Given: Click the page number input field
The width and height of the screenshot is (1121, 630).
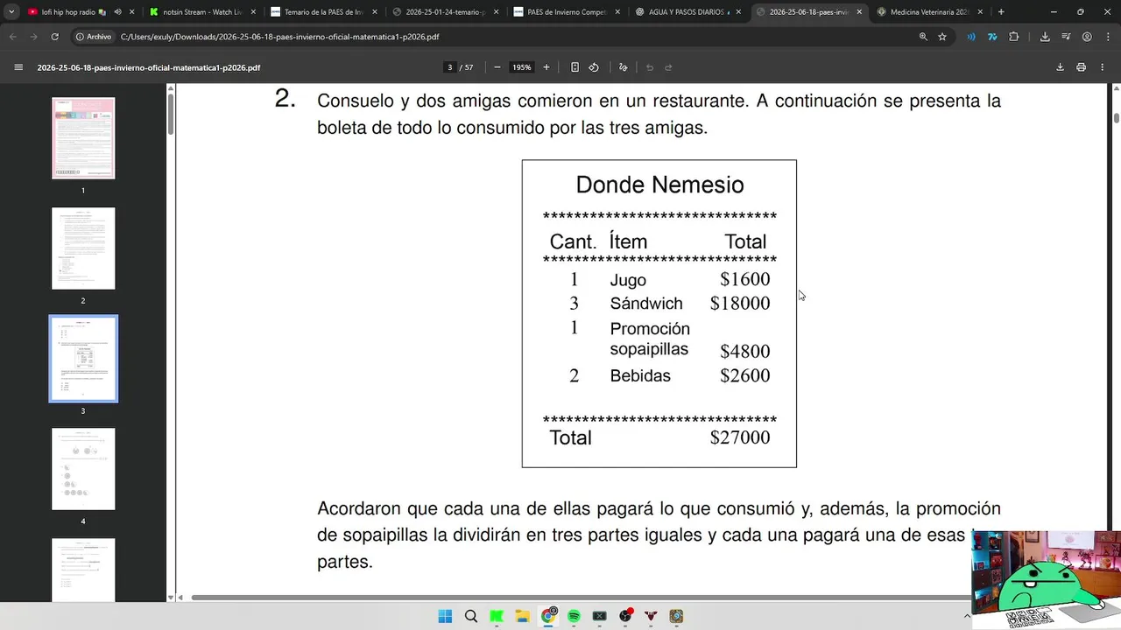Looking at the screenshot, I should click(450, 67).
